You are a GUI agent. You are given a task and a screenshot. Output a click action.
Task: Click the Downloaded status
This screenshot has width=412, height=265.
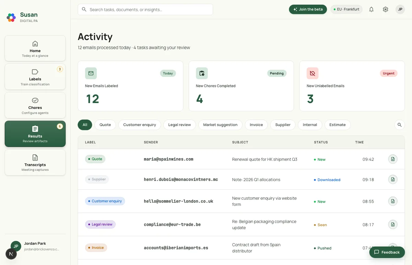(x=327, y=180)
